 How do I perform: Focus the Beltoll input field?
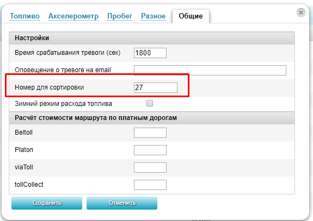coord(150,133)
